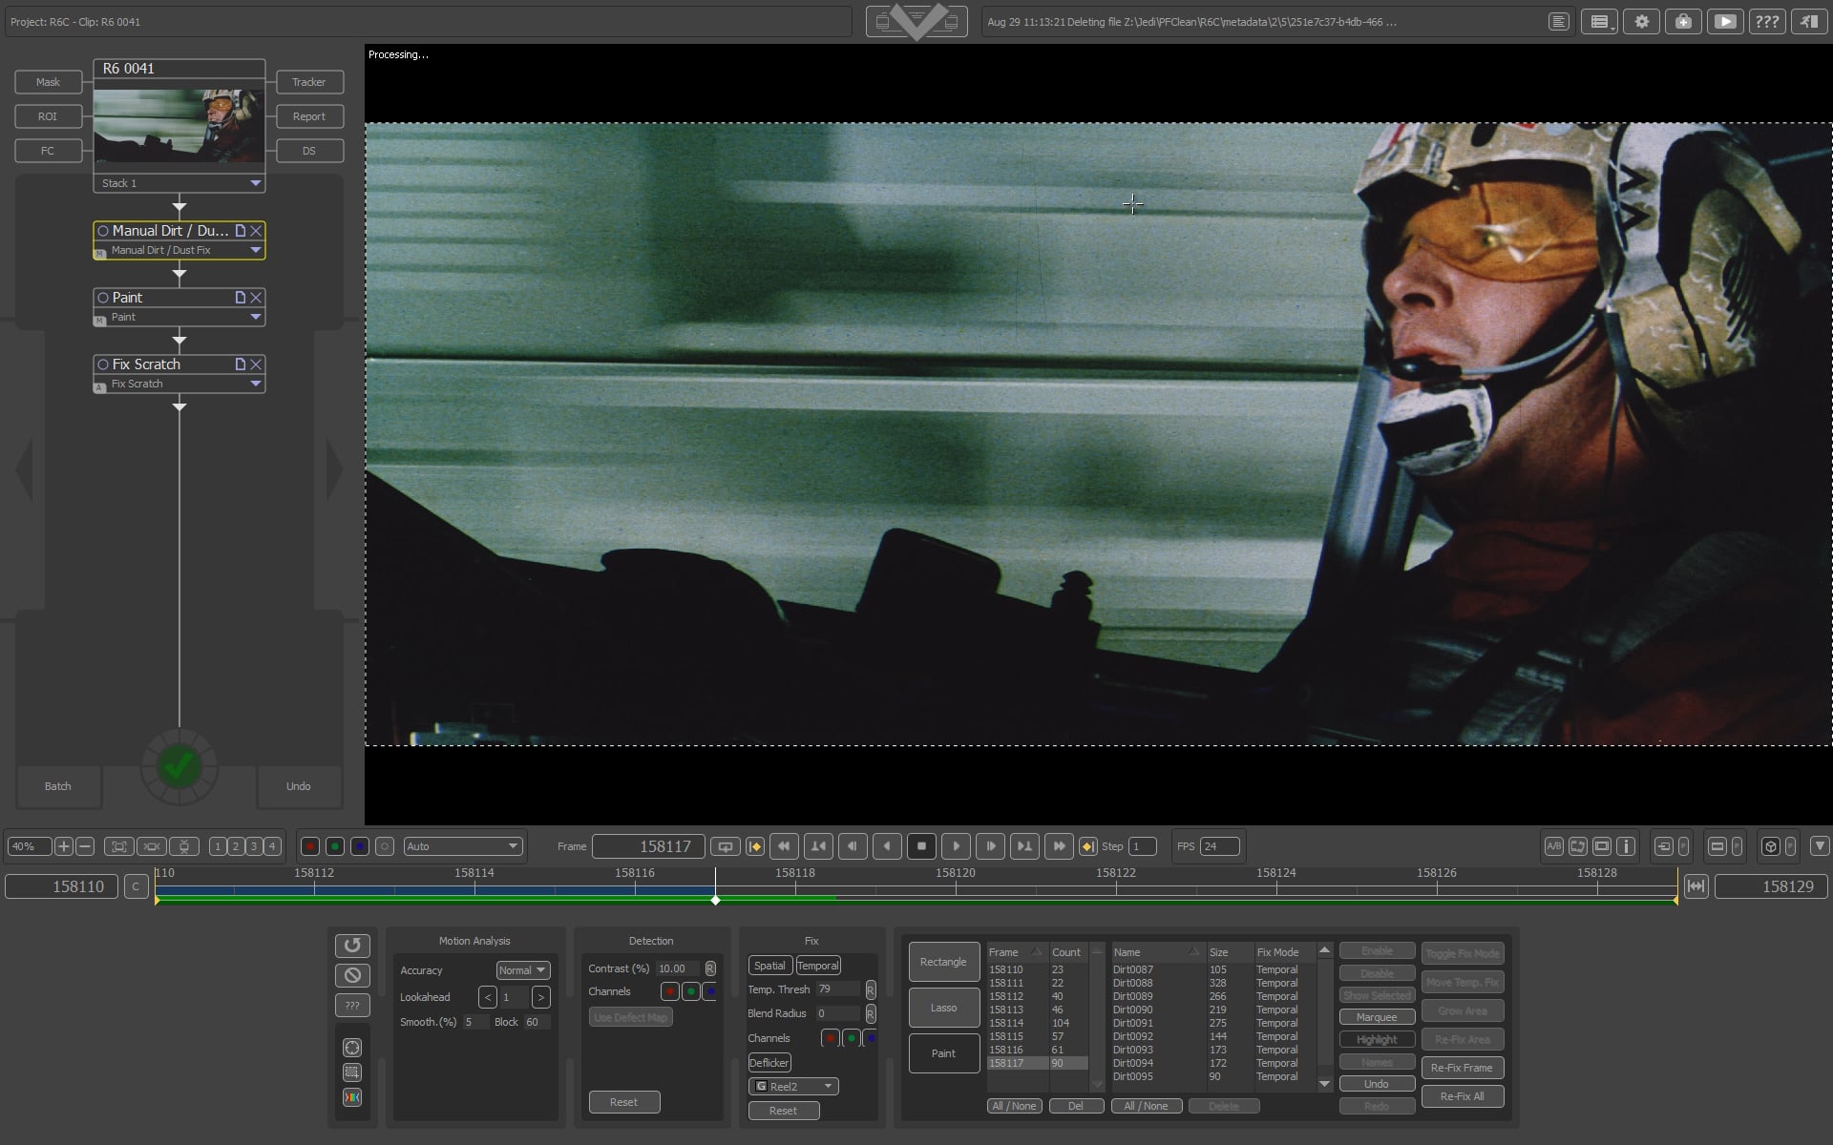1833x1145 pixels.
Task: Toggle the green channel view button
Action: tap(335, 846)
